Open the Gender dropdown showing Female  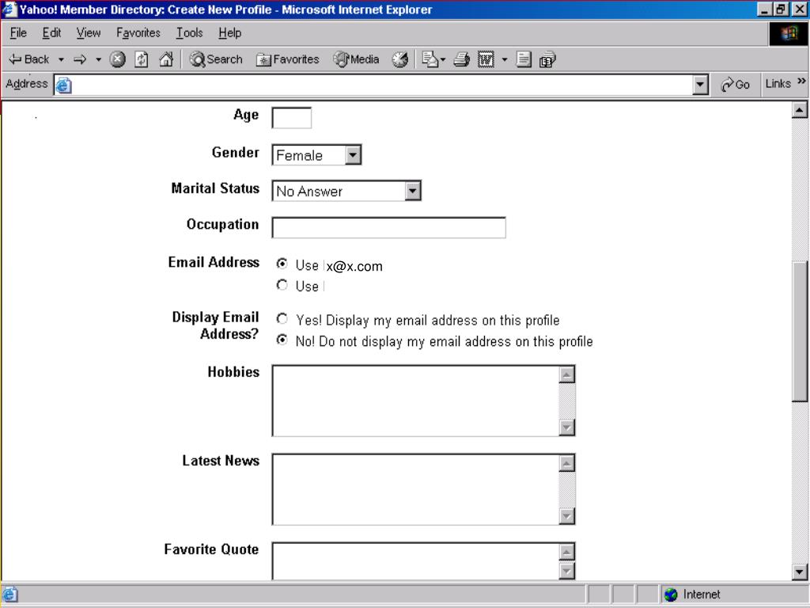tap(316, 155)
